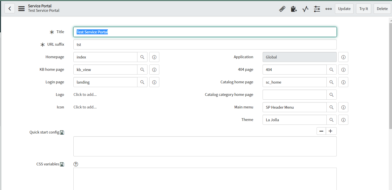The width and height of the screenshot is (392, 190).
Task: View KB home page info icon
Action: pos(154,70)
